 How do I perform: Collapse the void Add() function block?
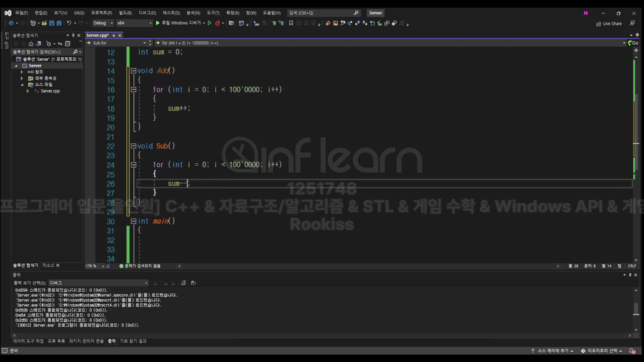(x=133, y=71)
